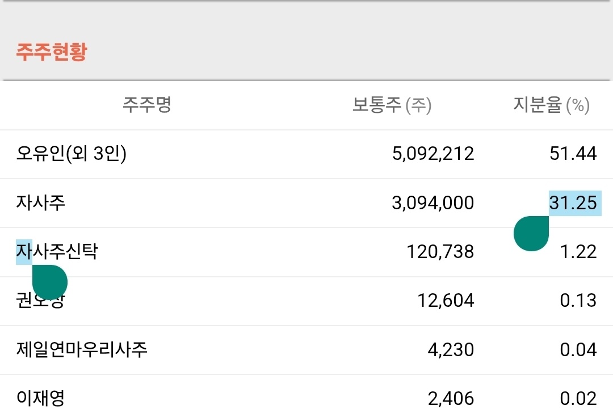Tap the highlighted 31.25 value
Screen dimensions: 613x418
(x=573, y=203)
